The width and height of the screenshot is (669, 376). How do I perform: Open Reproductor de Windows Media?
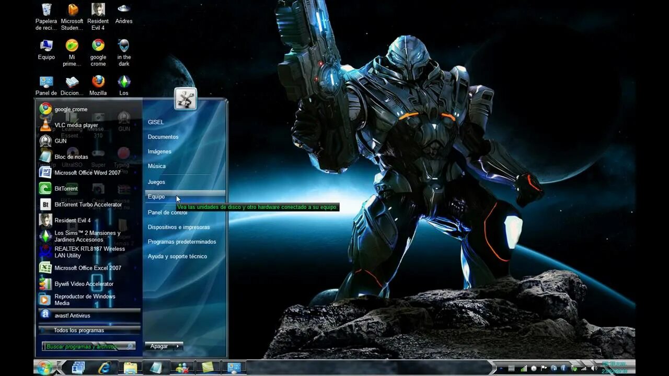(89, 300)
